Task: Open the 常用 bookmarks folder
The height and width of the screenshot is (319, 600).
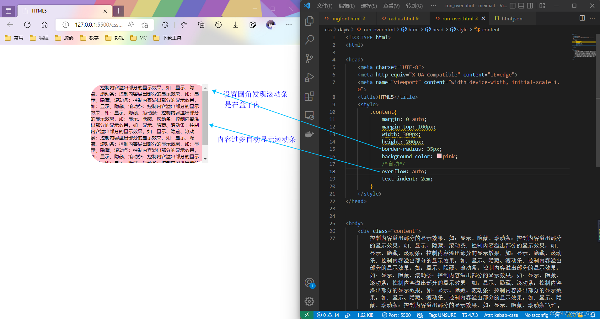Action: click(14, 38)
